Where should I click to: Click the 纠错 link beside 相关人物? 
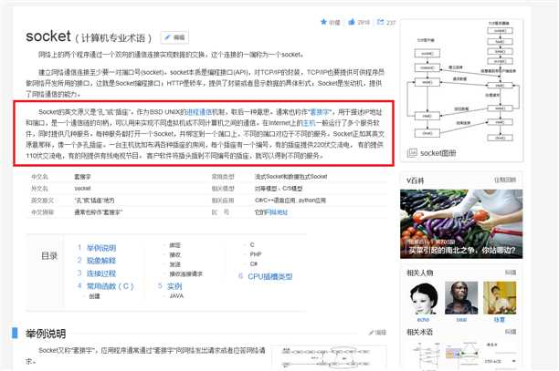511,273
